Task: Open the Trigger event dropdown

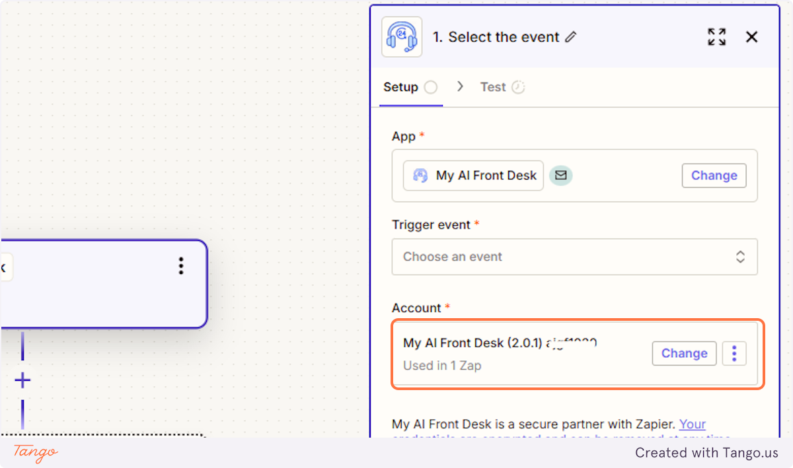Action: tap(574, 257)
